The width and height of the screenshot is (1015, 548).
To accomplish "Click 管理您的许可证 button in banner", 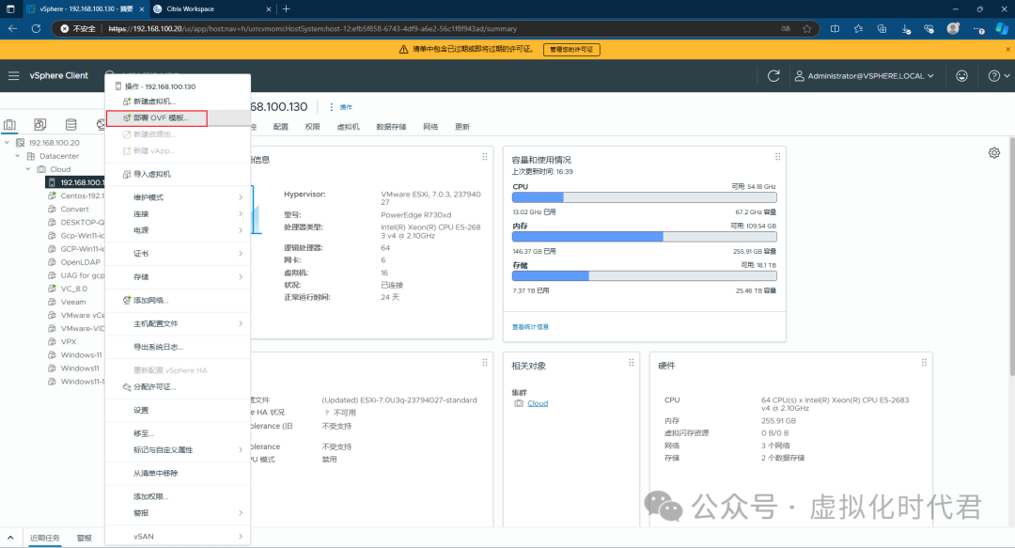I will (571, 49).
